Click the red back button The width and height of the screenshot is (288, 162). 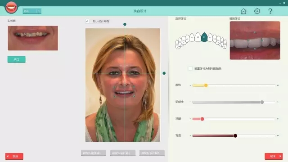pos(14,156)
